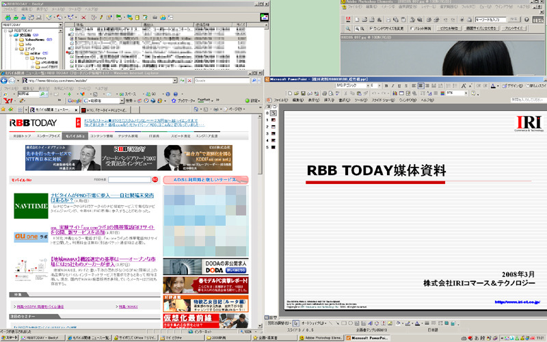Click fill color bucket in drawing toolbar
Screen dimensions: 547x342
pyautogui.click(x=399, y=323)
